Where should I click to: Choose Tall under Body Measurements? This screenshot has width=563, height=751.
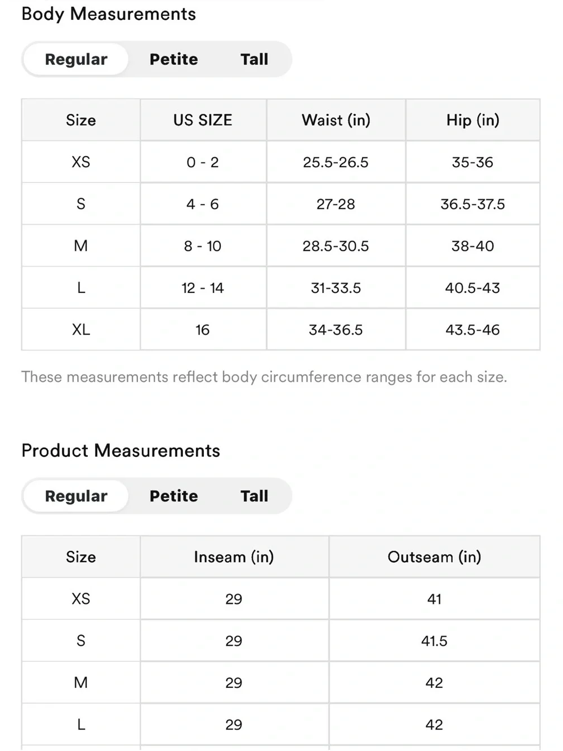pos(254,59)
